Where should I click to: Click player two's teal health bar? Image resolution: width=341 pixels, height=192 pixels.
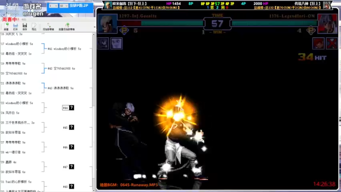[x=275, y=23]
